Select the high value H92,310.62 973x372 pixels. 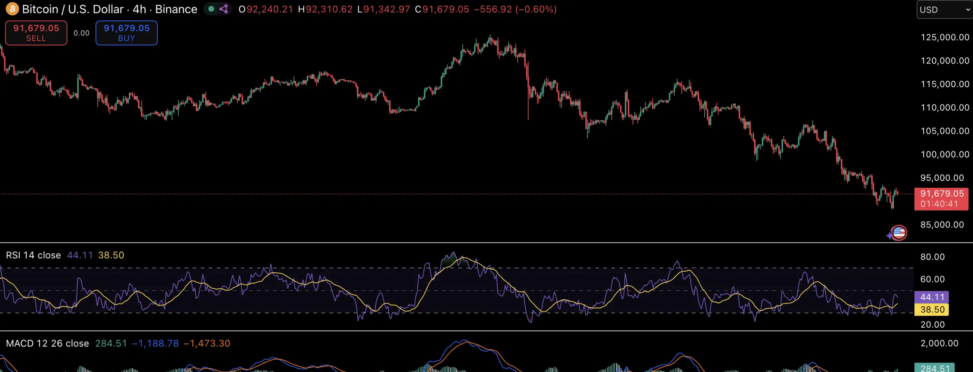pyautogui.click(x=325, y=9)
